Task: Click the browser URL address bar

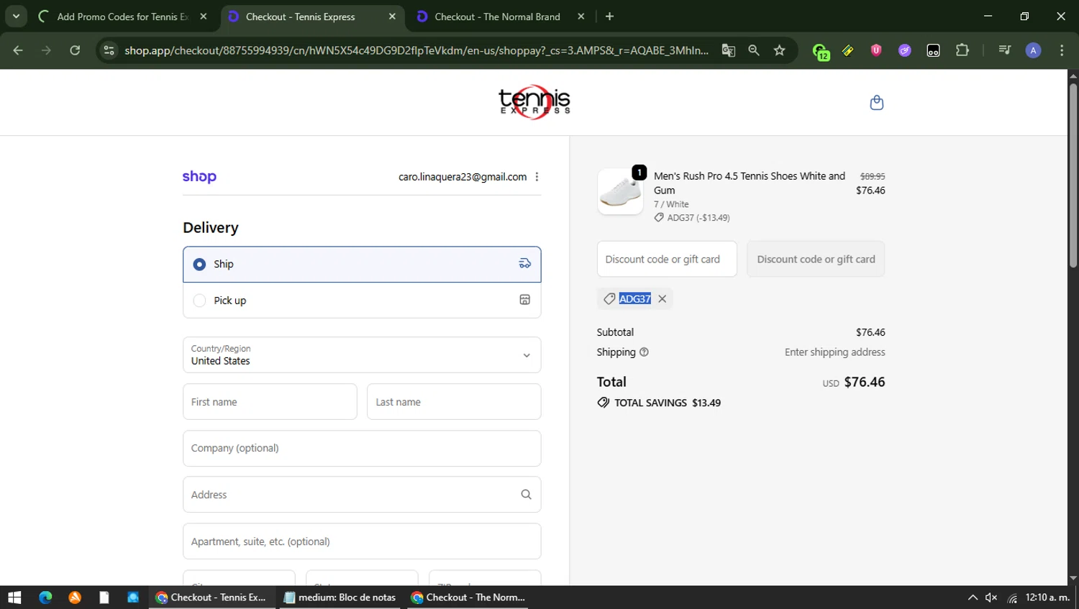Action: [416, 50]
